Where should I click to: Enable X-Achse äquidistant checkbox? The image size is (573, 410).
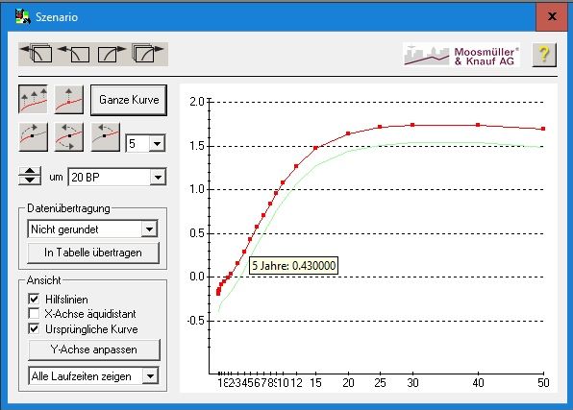coord(34,314)
